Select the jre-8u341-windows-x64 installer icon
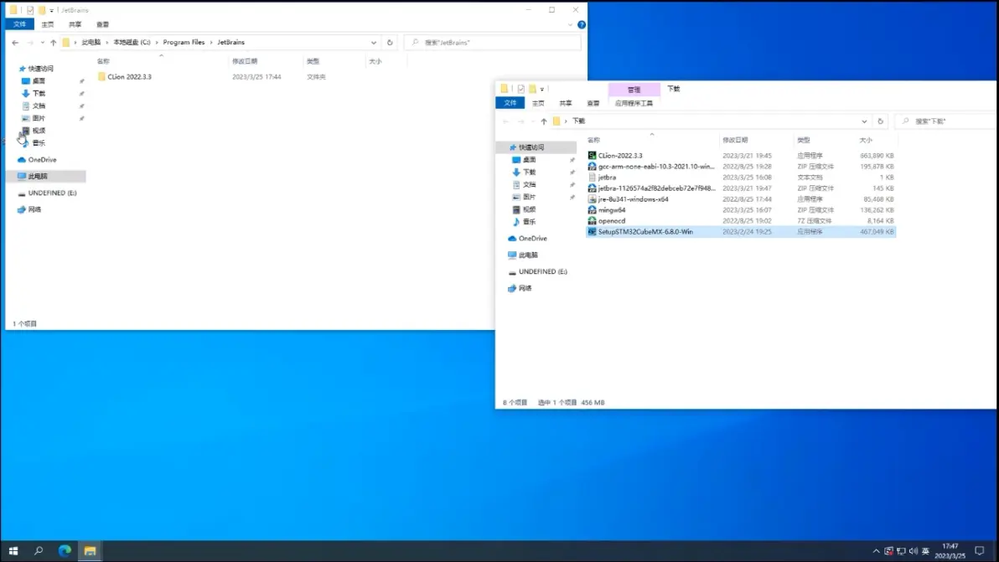The image size is (999, 562). point(592,199)
